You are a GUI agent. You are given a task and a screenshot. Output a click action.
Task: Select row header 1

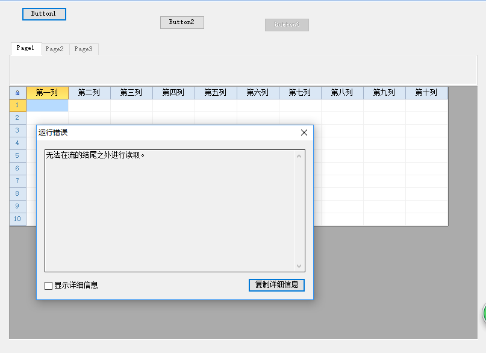[17, 105]
